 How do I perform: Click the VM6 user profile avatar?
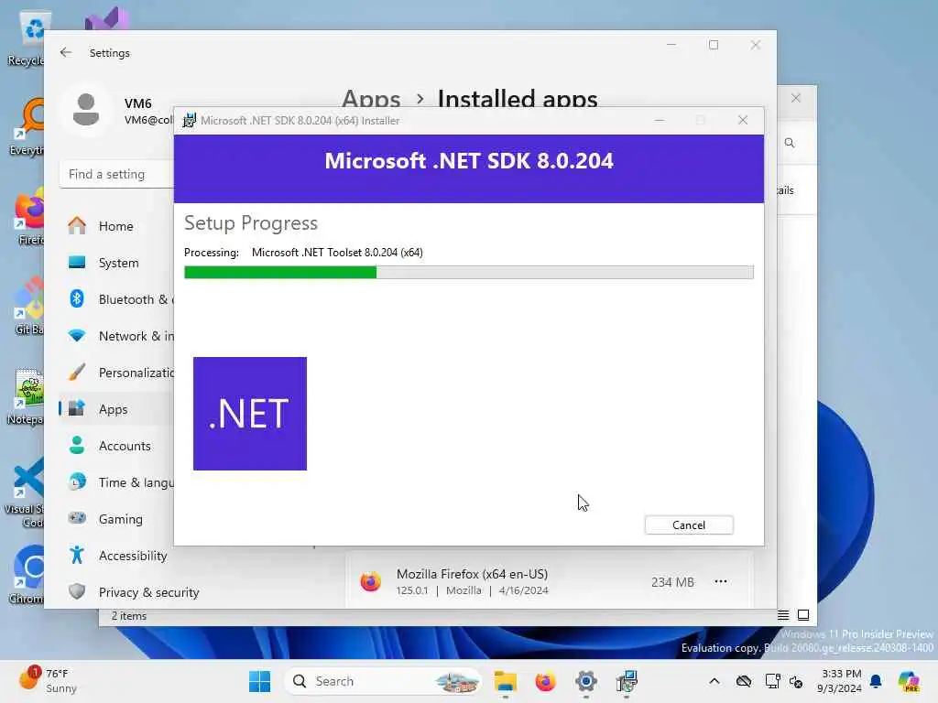click(86, 110)
